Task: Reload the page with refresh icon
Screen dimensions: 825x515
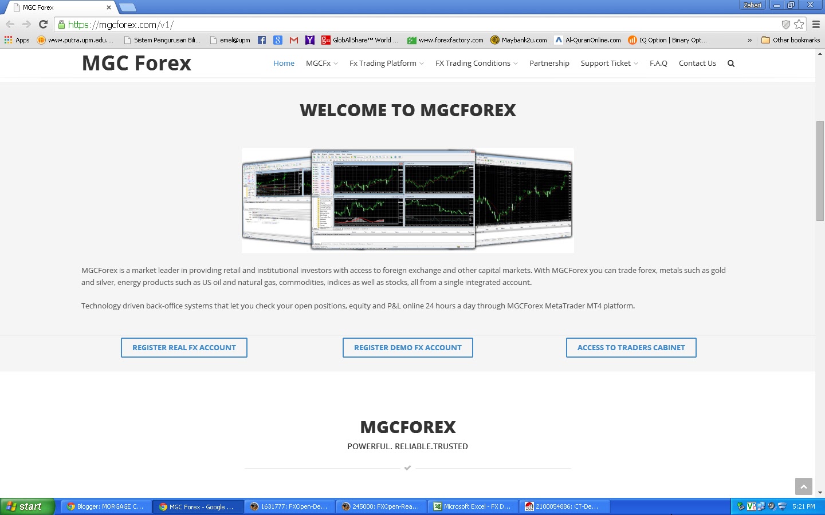Action: [x=43, y=24]
